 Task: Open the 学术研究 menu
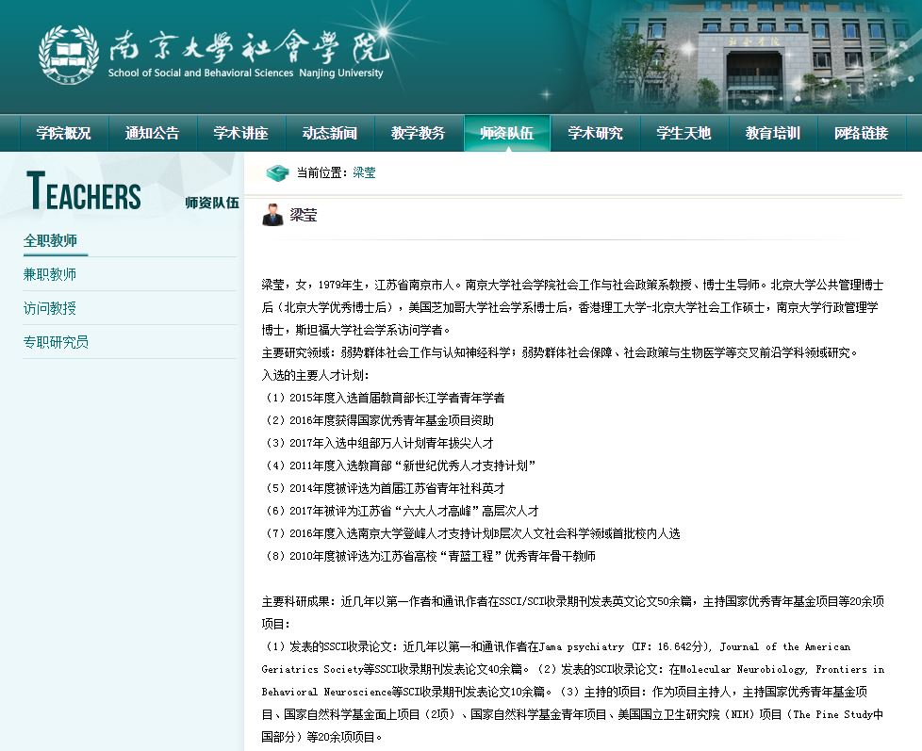coord(595,133)
